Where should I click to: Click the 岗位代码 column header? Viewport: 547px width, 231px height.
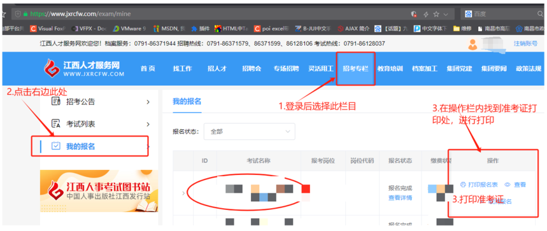[x=362, y=160]
